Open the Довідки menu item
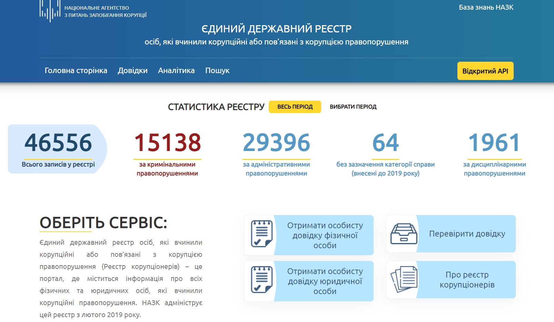The image size is (554, 322). pos(132,71)
